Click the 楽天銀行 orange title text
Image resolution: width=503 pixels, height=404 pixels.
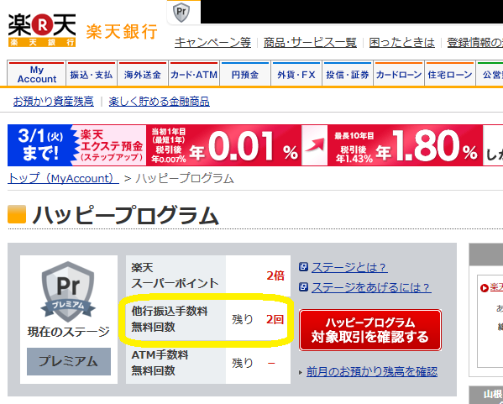pyautogui.click(x=122, y=31)
